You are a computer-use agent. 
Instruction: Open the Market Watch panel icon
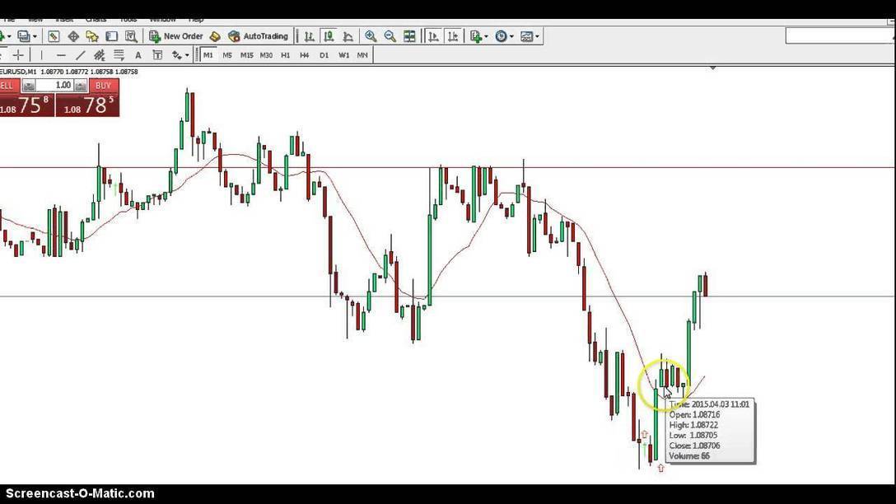pos(54,36)
